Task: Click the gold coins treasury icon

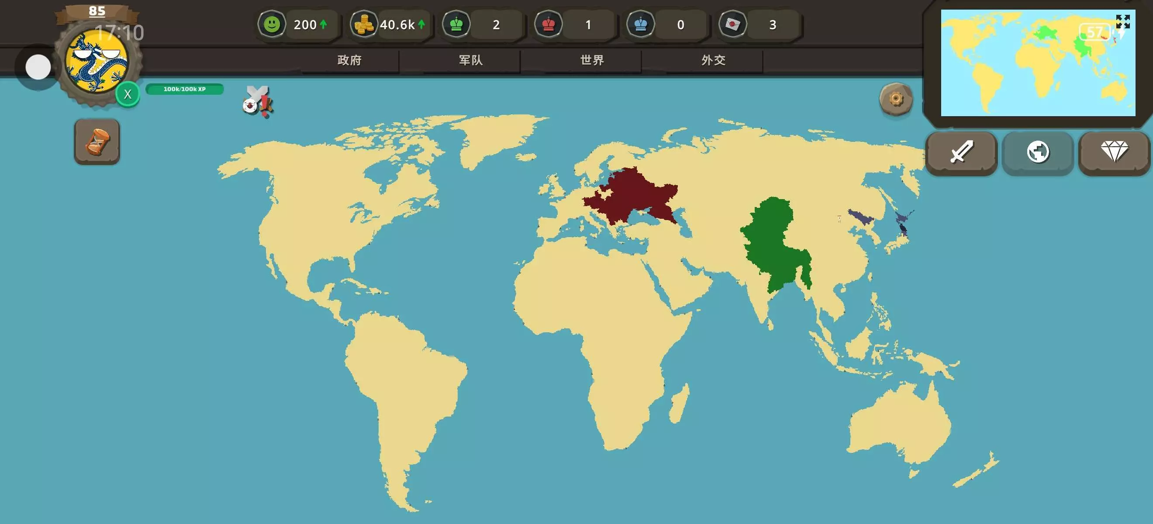Action: (x=363, y=24)
